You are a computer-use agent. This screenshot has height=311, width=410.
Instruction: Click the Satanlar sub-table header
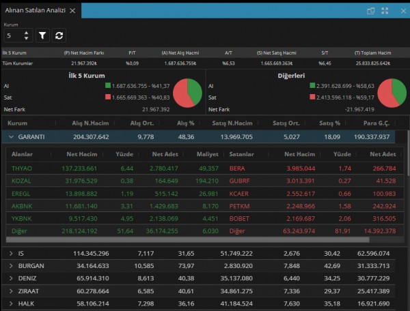(x=241, y=154)
